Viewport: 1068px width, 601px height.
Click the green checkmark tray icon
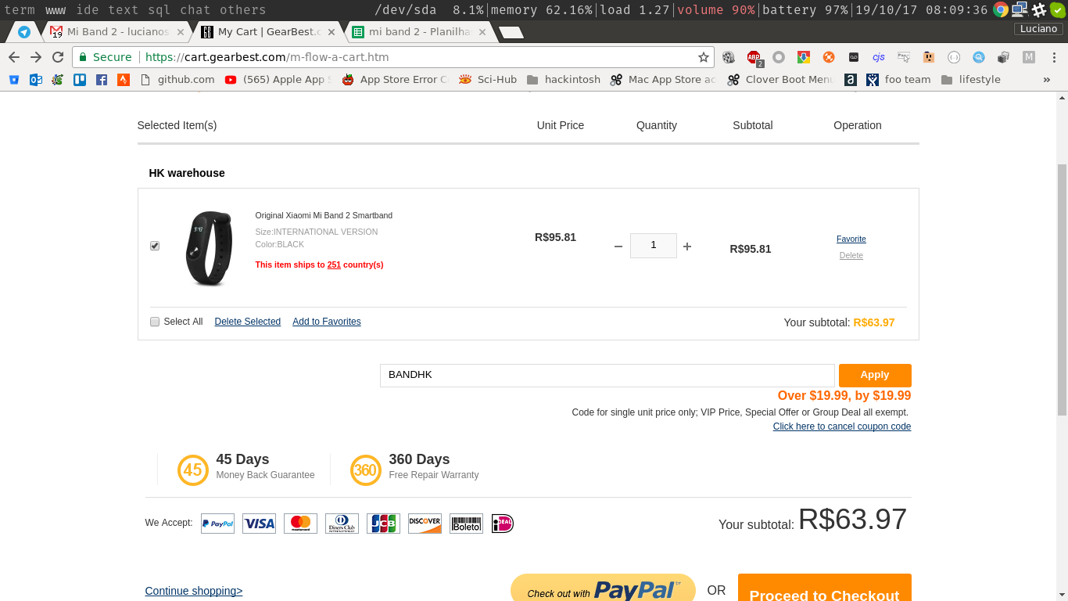click(1057, 10)
